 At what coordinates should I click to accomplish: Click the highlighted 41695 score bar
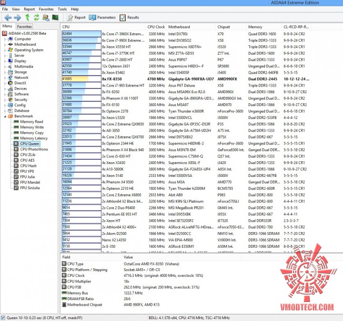[81, 79]
